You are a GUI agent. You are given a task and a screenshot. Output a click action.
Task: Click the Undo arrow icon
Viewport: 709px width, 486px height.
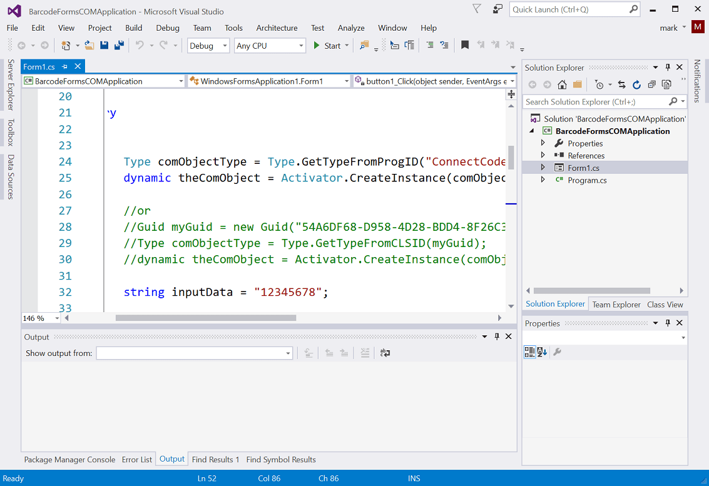point(140,45)
